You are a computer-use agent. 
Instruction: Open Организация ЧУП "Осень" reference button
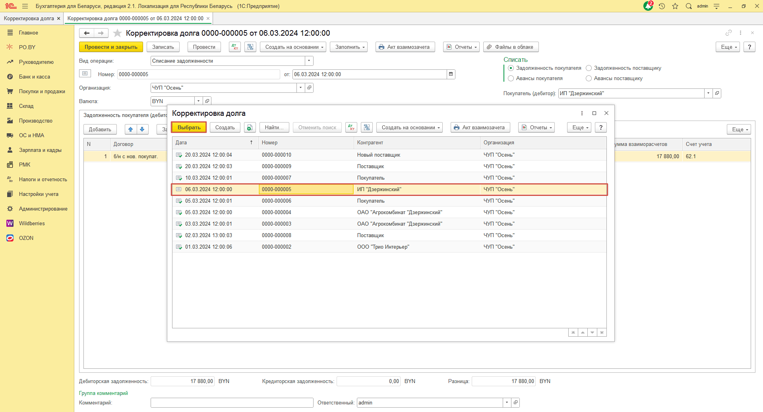point(309,88)
